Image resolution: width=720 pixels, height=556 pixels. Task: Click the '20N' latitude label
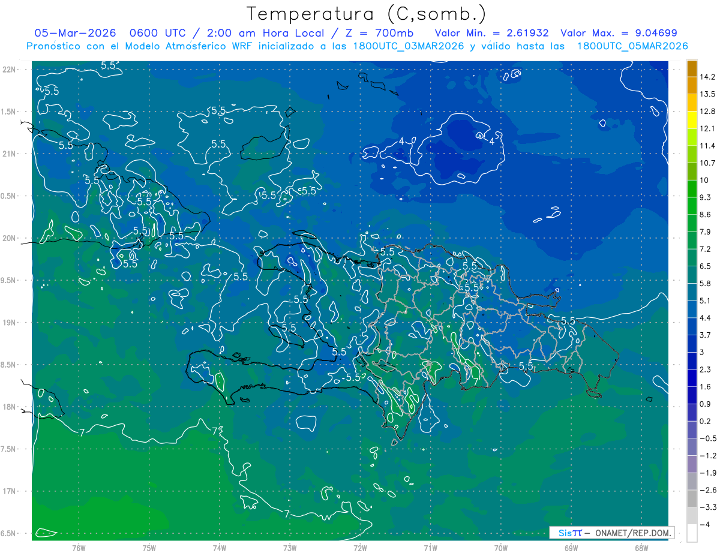10,238
